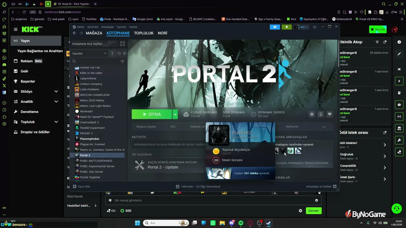Open the Arkadaşlar menu in Steam
406x228 pixels.
coord(108,27)
